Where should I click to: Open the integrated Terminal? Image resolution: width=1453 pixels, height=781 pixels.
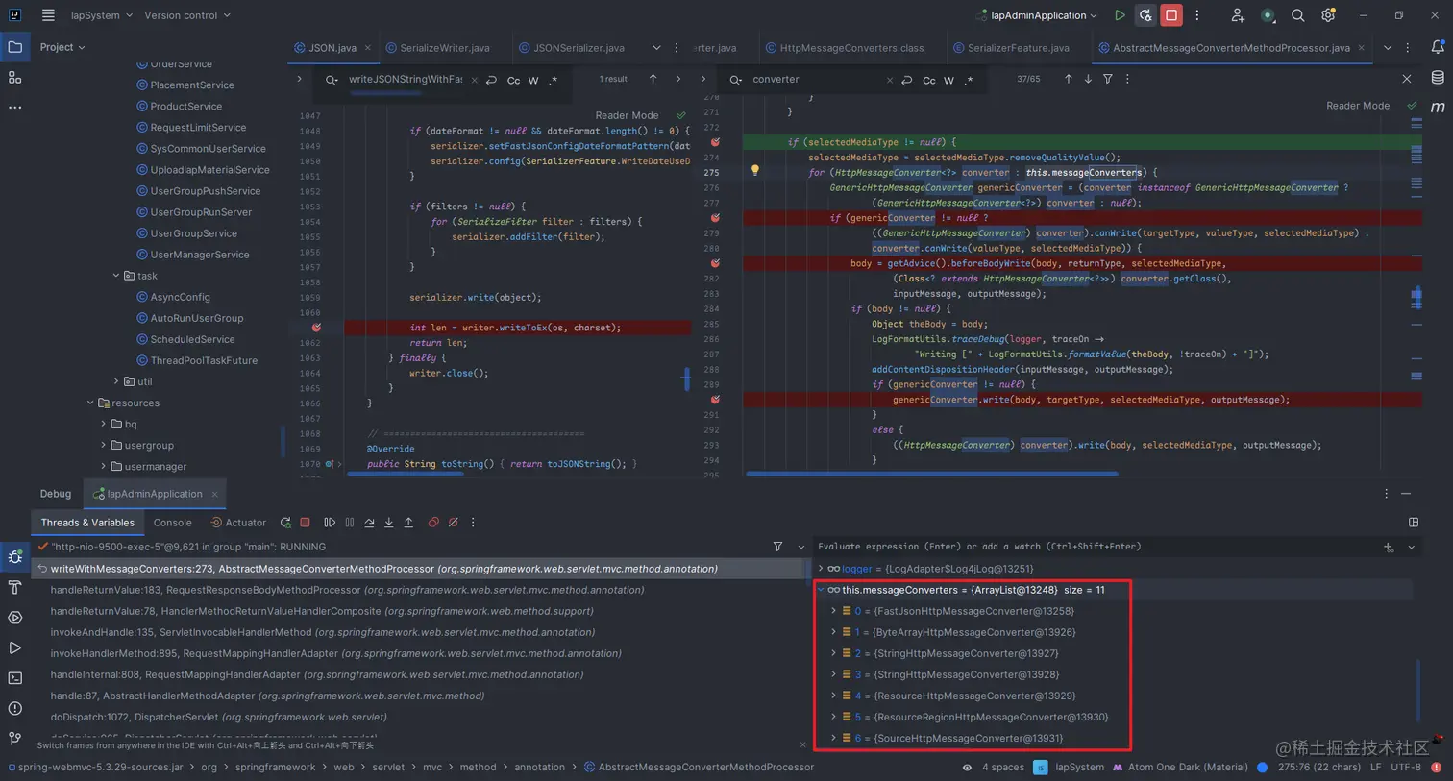click(14, 679)
